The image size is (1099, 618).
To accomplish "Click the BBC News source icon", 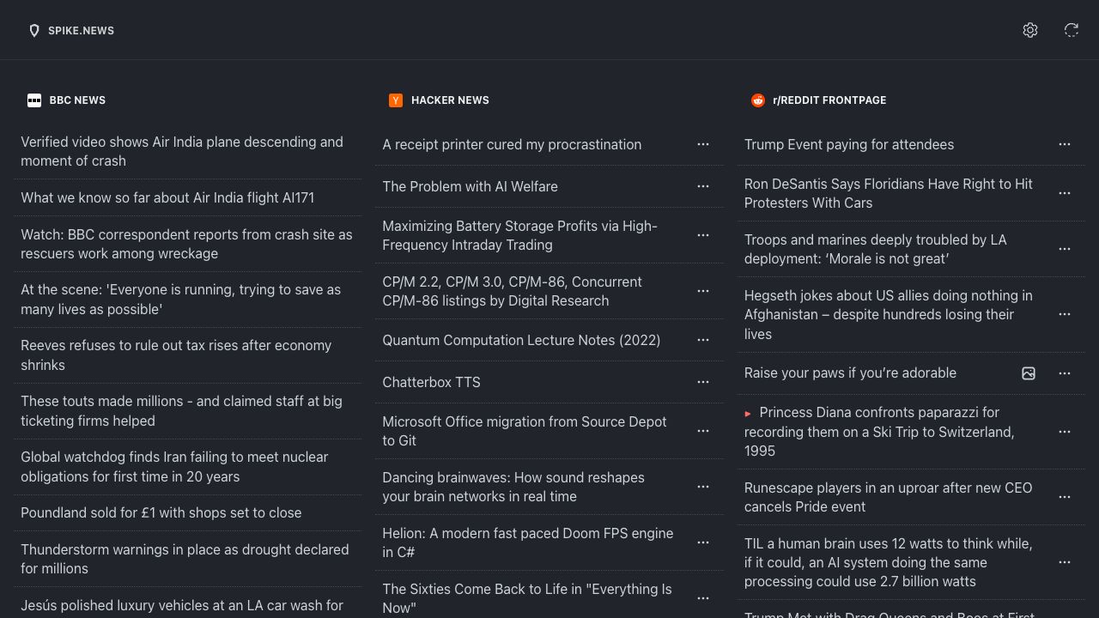I will [34, 100].
